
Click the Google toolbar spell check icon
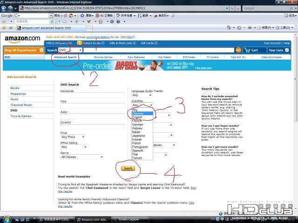coord(118,15)
